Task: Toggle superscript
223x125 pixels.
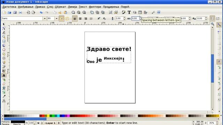Action: point(99,18)
